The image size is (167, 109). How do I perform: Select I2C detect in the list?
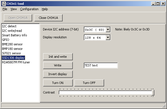[x=9, y=26]
